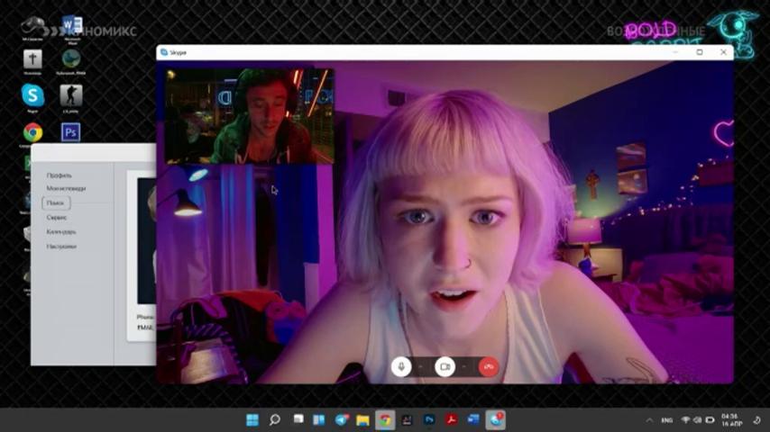Open Google Chrome from the desktop
Image resolution: width=770 pixels, height=432 pixels.
[x=32, y=133]
